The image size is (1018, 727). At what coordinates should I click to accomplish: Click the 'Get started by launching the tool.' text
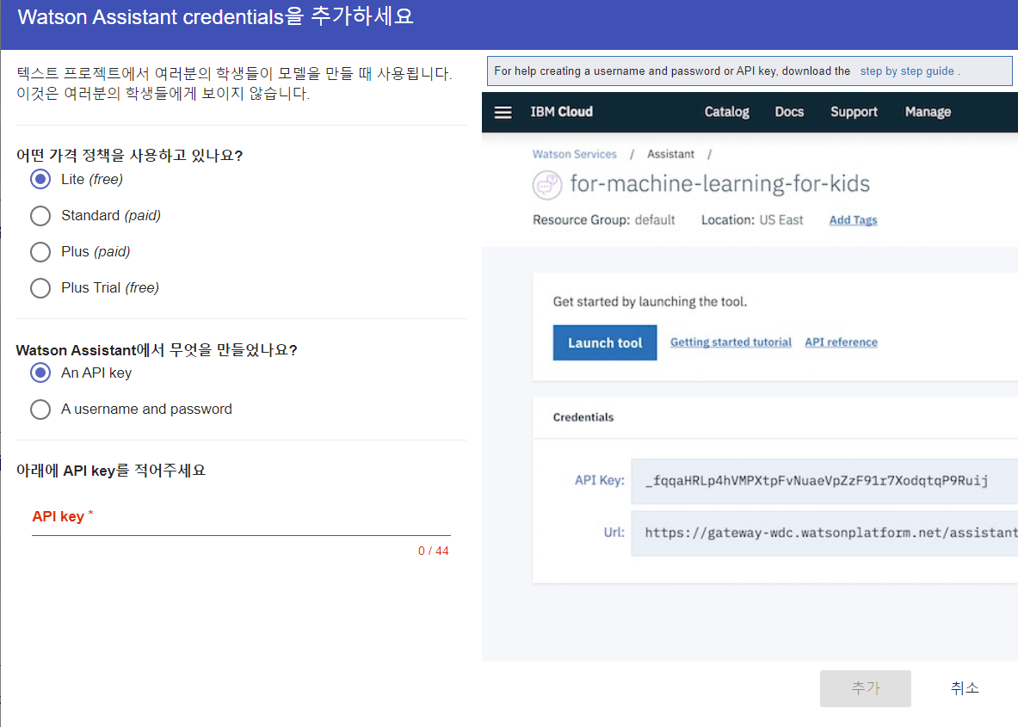(x=650, y=302)
